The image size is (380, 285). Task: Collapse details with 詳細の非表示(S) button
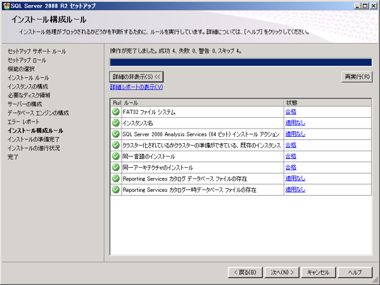(x=136, y=77)
